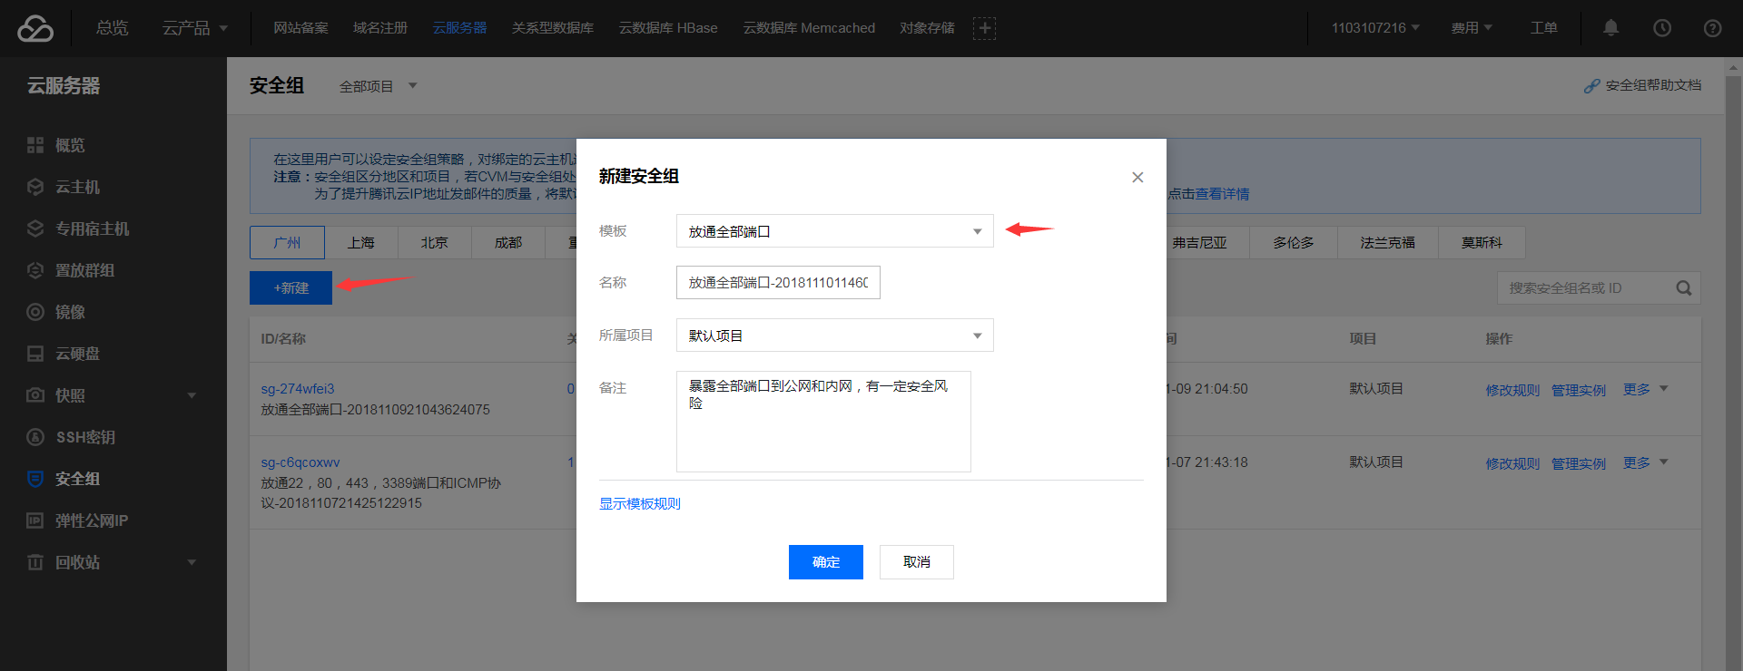Open 云服务器 in top navigation
The height and width of the screenshot is (671, 1743).
click(459, 28)
